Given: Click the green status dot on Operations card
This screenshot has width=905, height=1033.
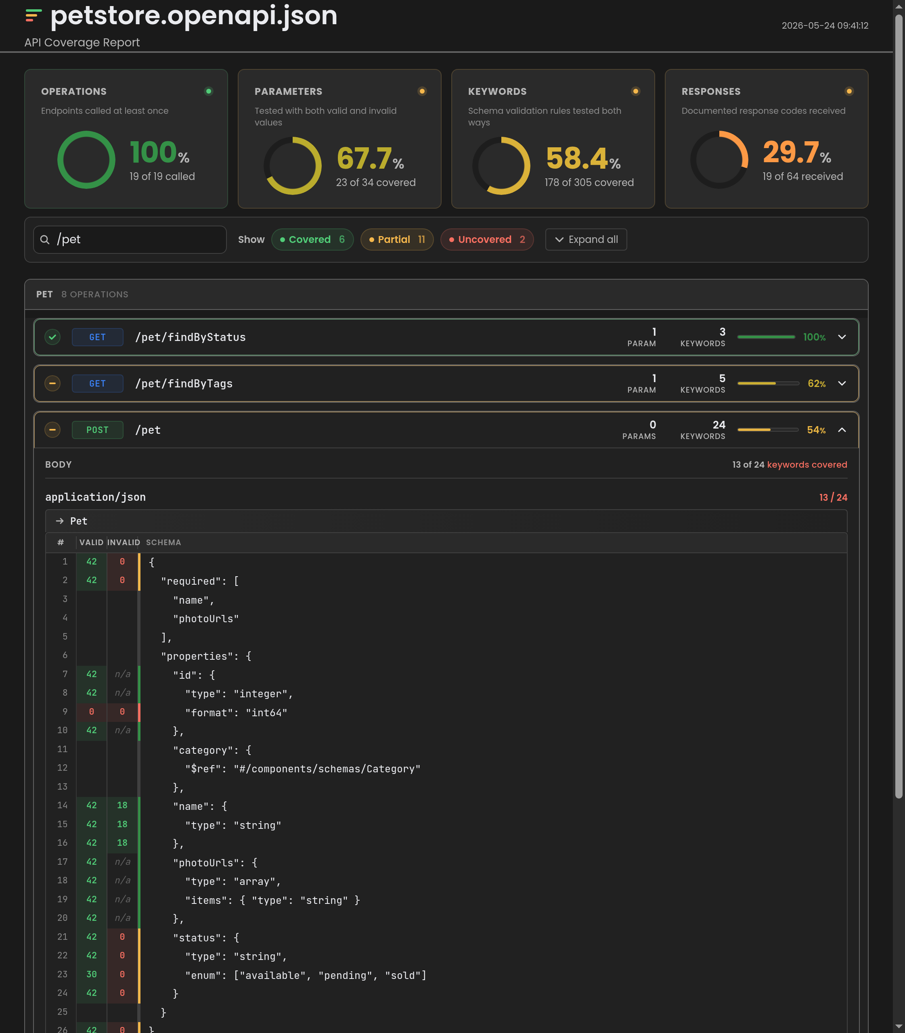Looking at the screenshot, I should (x=209, y=91).
